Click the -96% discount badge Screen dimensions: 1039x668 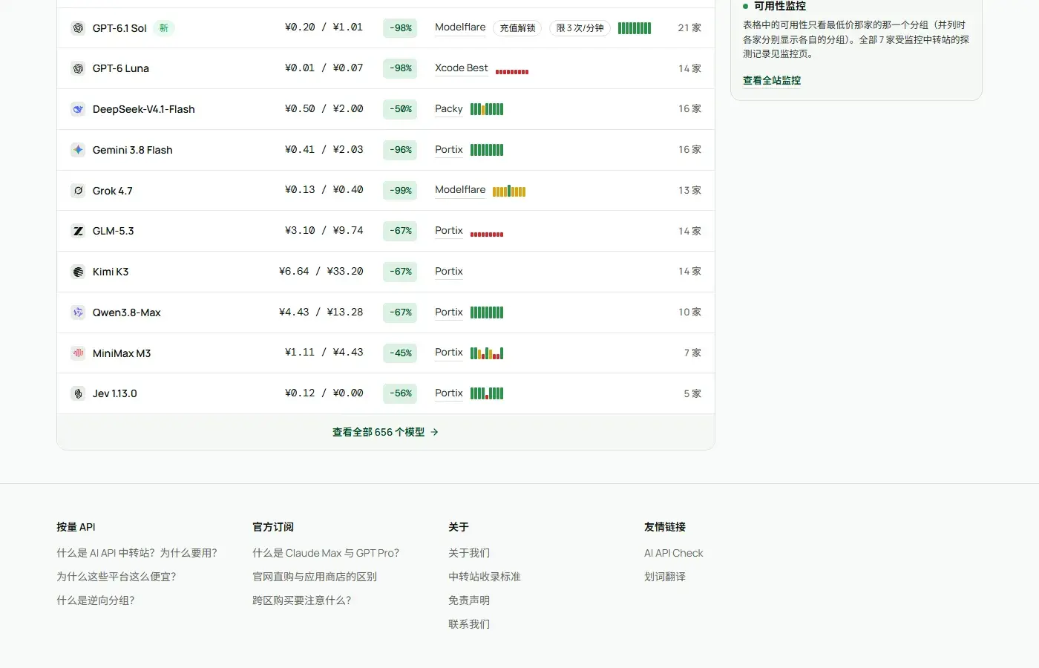(401, 150)
